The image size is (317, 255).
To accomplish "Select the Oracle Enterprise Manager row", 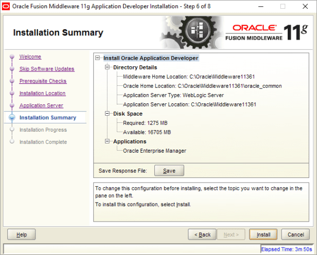I will (155, 151).
